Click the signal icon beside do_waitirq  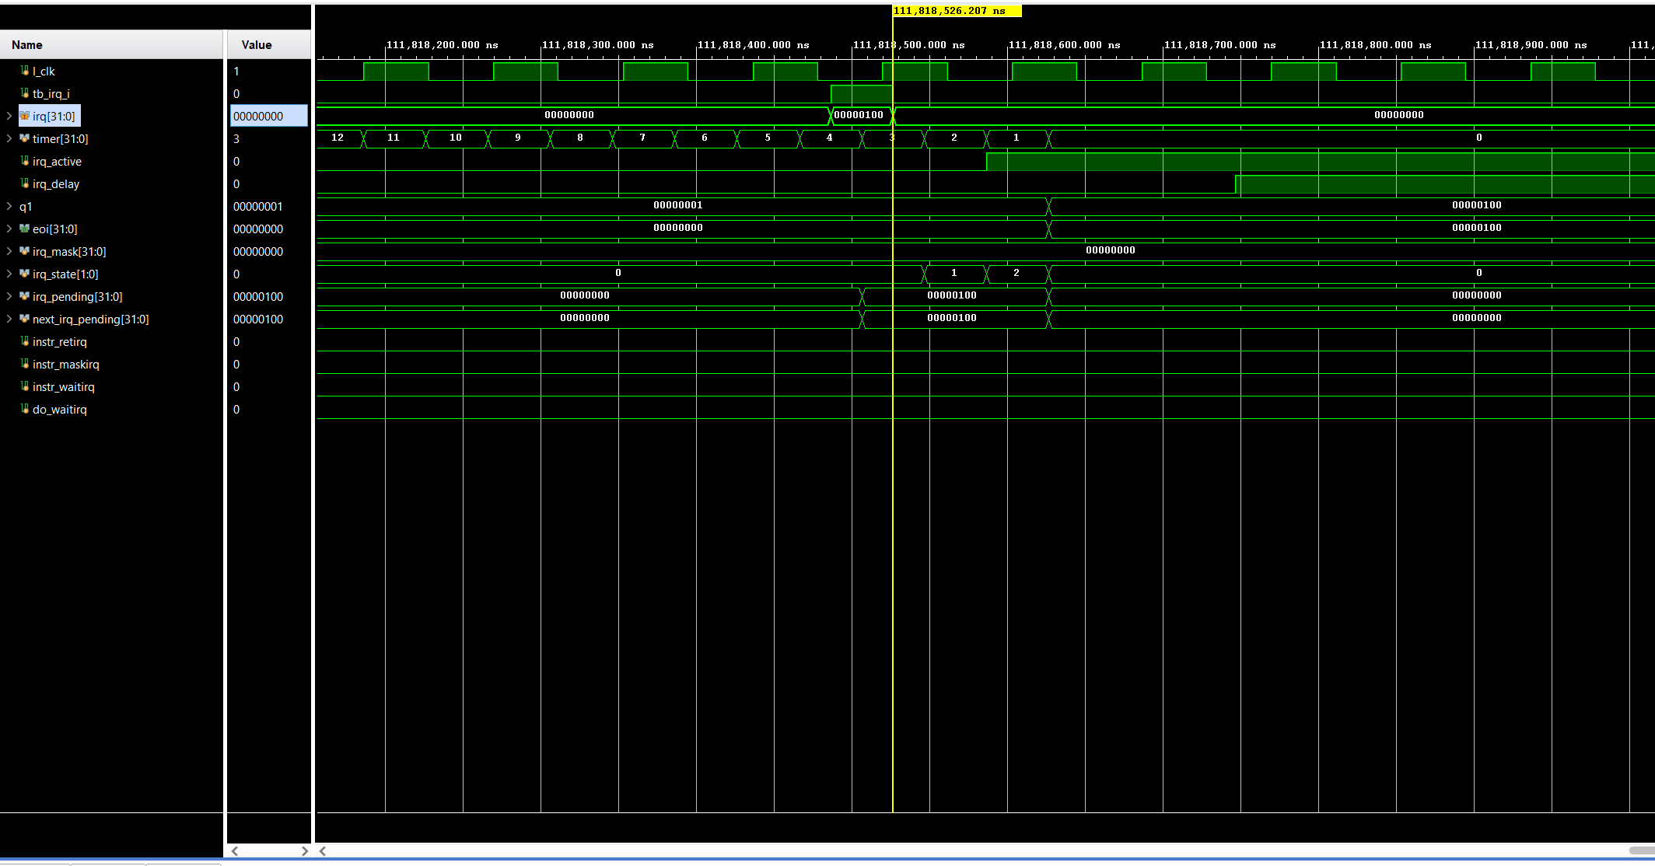tap(23, 410)
